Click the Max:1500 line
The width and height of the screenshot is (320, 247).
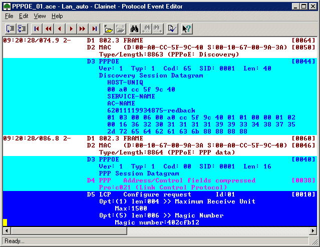click(131, 208)
